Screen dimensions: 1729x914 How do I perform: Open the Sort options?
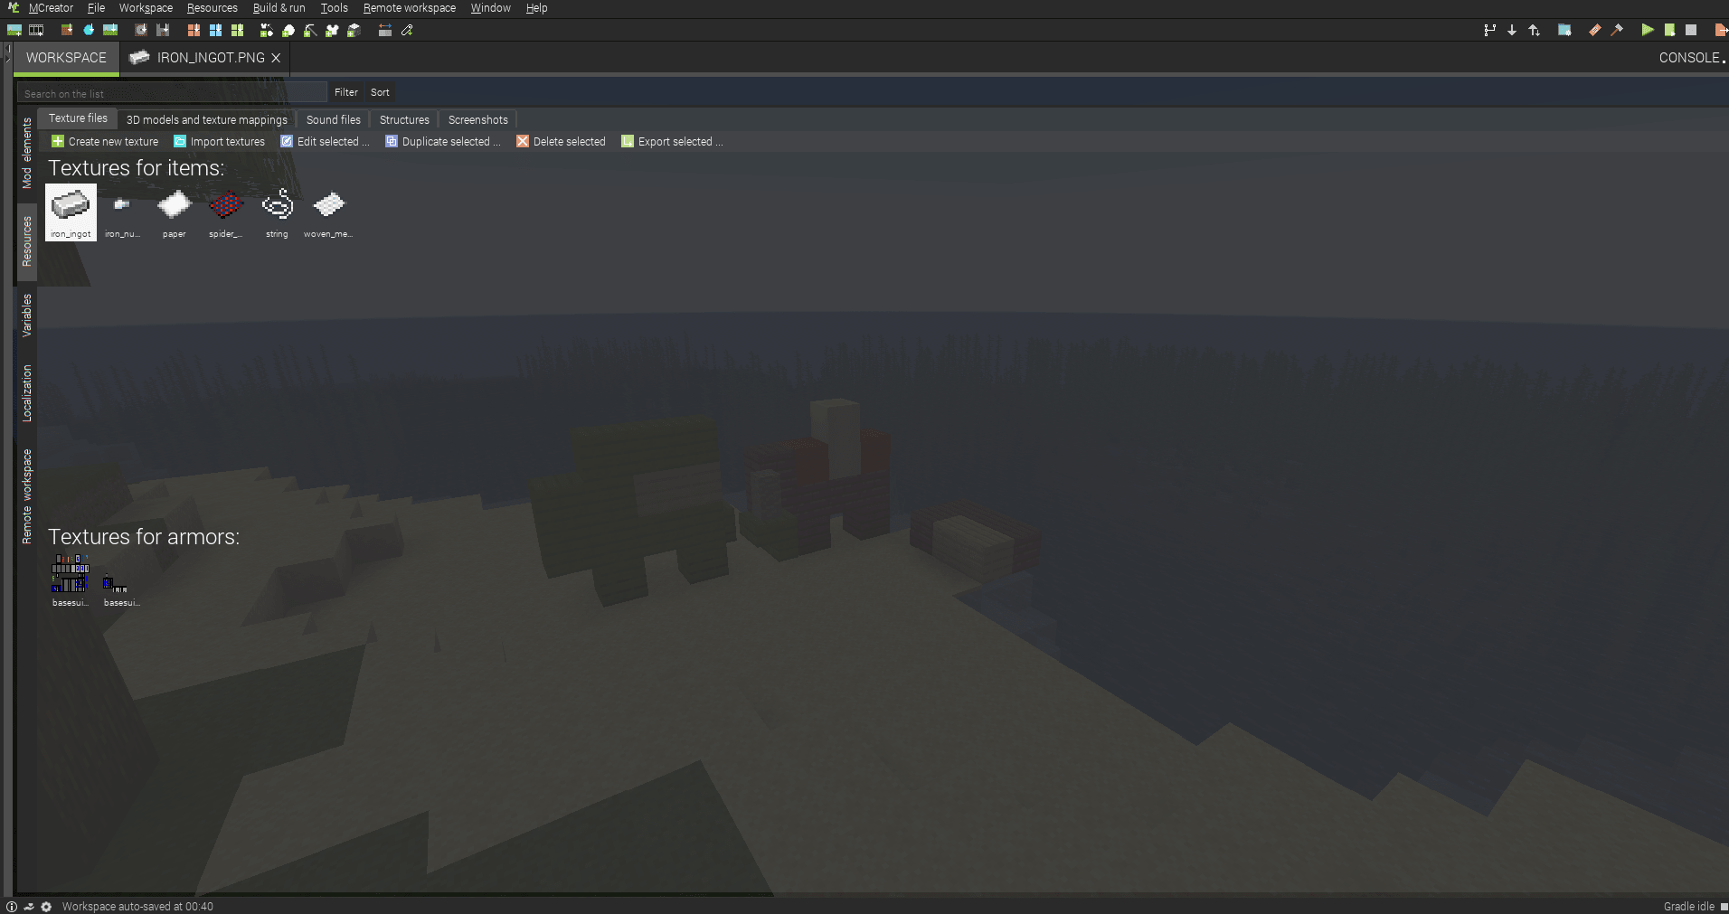[379, 92]
